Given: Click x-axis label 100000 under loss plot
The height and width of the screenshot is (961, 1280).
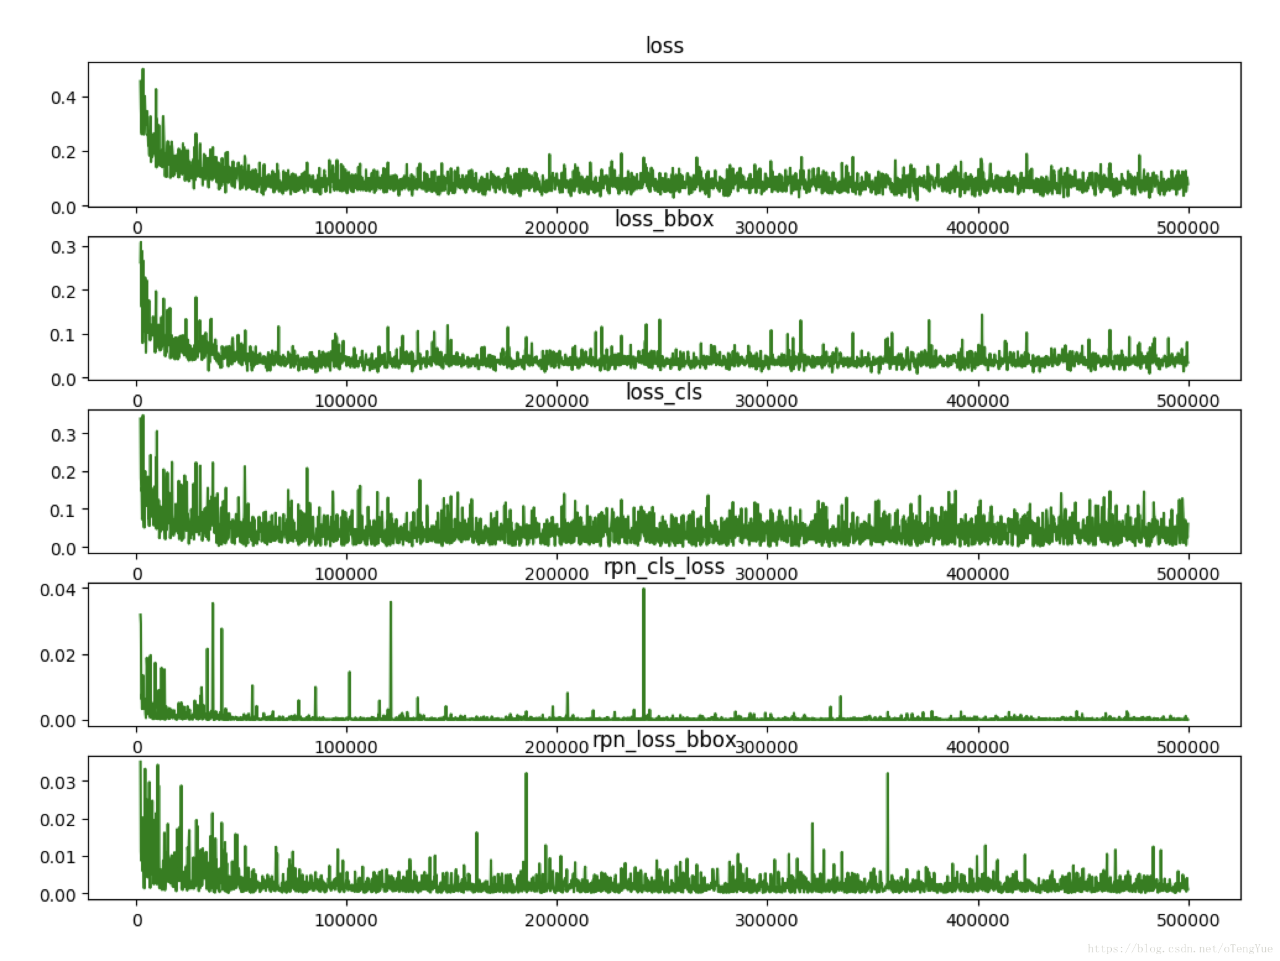Looking at the screenshot, I should (x=346, y=228).
